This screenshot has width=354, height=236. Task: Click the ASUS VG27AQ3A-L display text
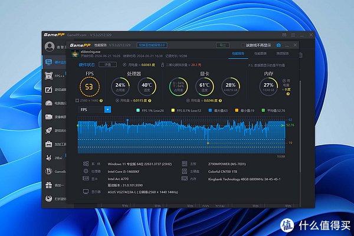click(x=143, y=192)
